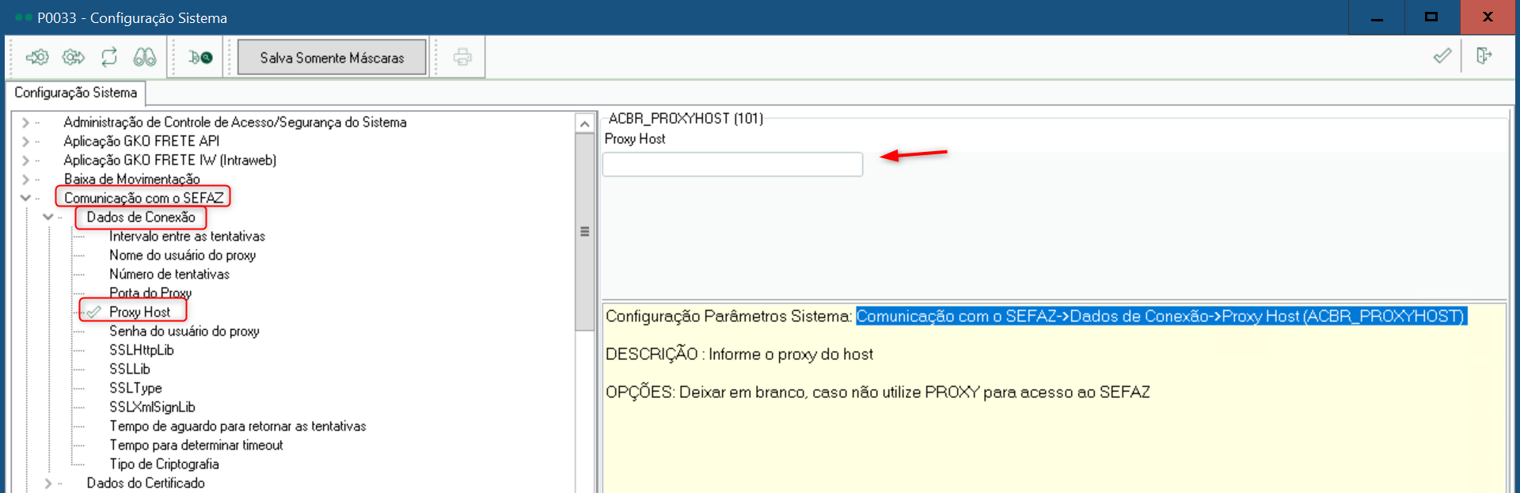
Task: Click the confirm checkmark icon in toolbar
Action: [x=1442, y=55]
